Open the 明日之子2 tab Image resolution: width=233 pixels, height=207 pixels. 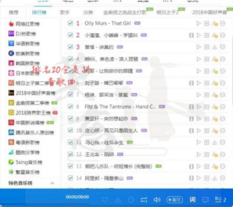[x=168, y=13]
